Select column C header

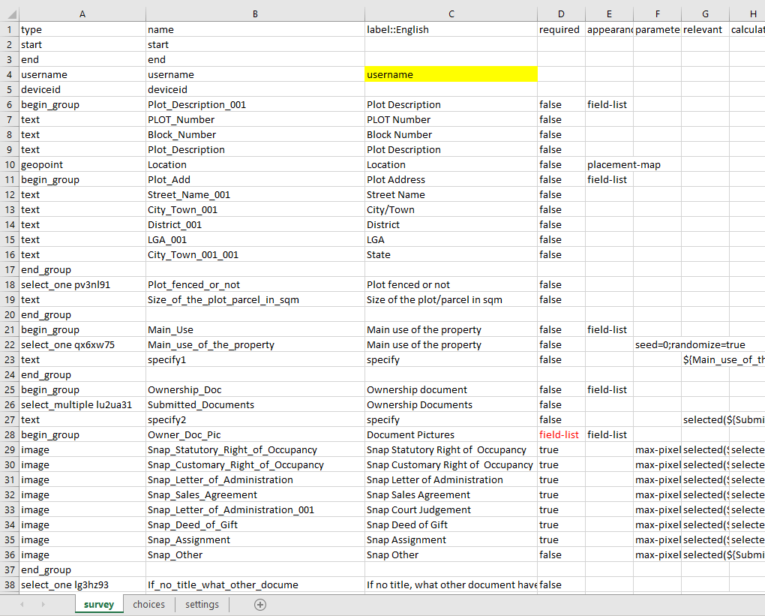click(x=451, y=14)
